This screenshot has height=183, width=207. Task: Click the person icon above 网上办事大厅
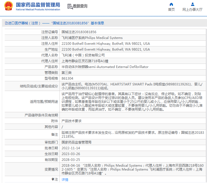click(x=193, y=4)
